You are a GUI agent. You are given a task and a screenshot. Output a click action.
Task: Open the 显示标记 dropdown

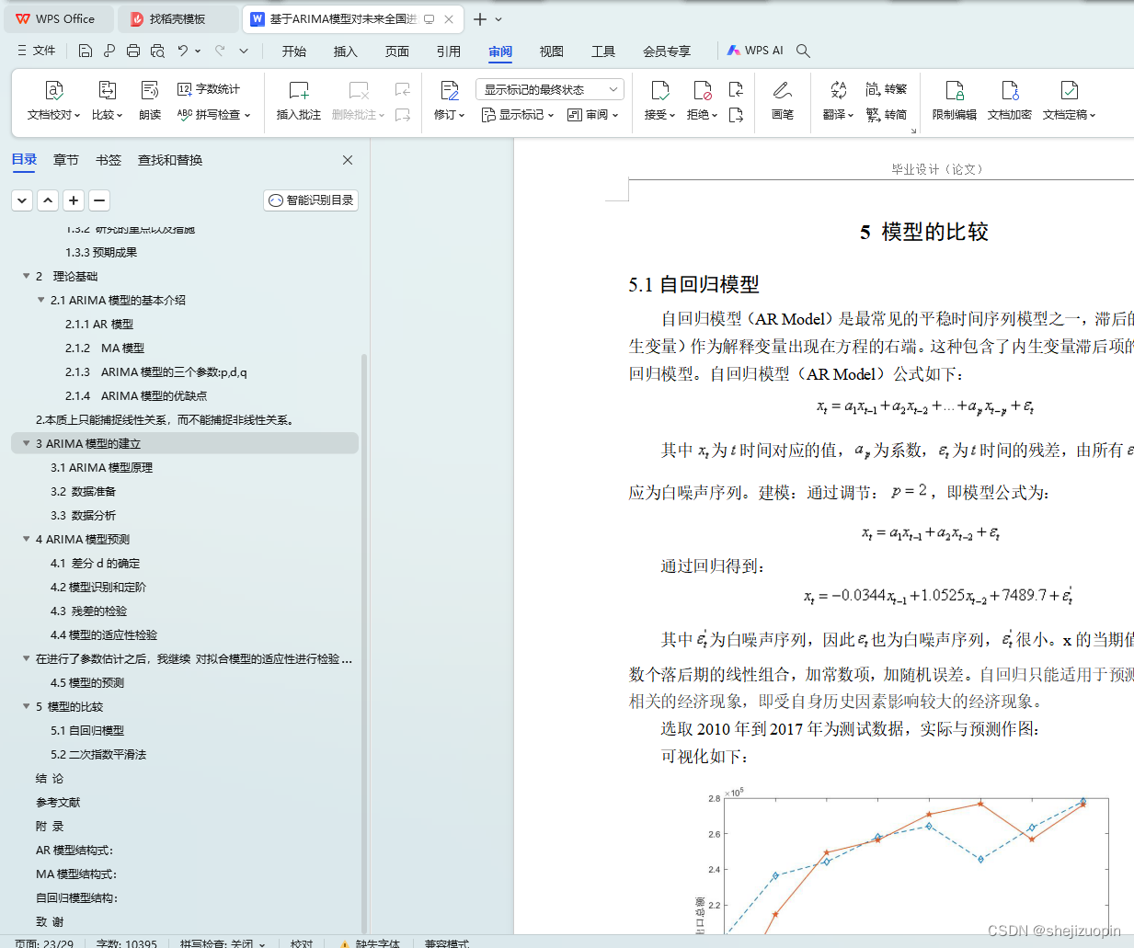tap(518, 115)
